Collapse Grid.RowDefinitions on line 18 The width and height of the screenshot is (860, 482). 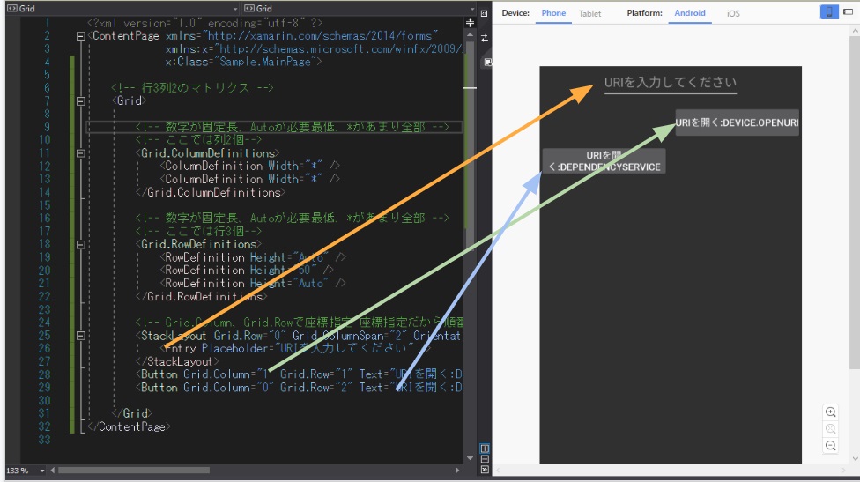(81, 245)
